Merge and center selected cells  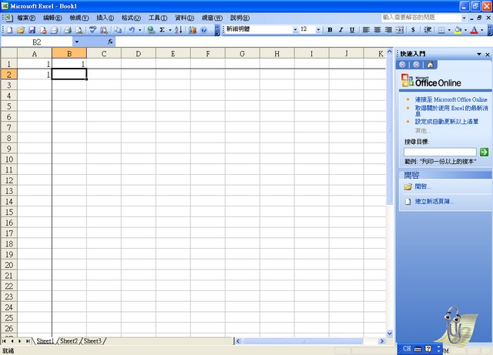(x=399, y=30)
